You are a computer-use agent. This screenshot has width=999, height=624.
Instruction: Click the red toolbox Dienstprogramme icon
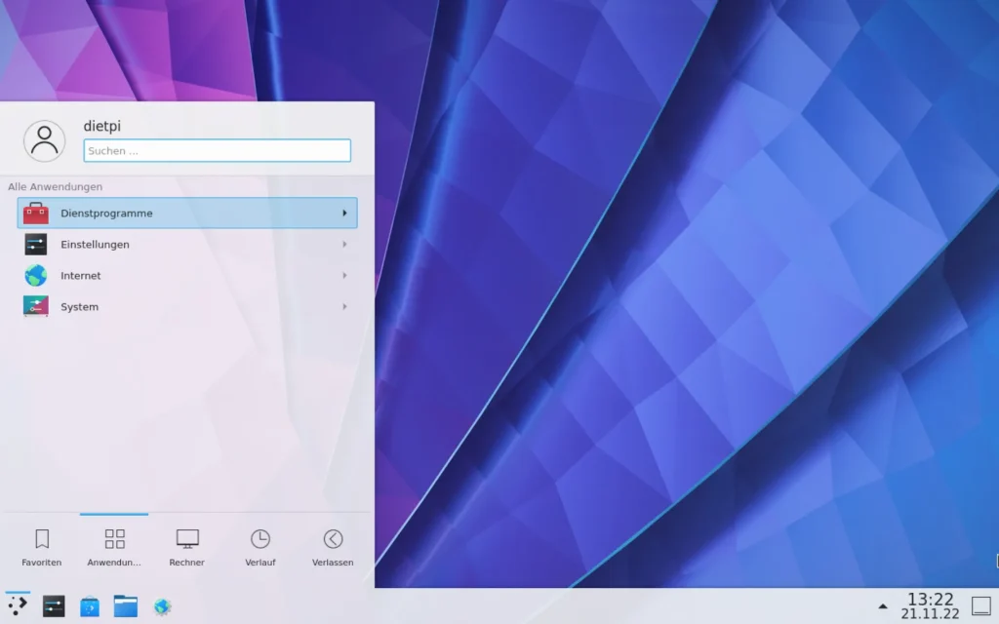36,214
